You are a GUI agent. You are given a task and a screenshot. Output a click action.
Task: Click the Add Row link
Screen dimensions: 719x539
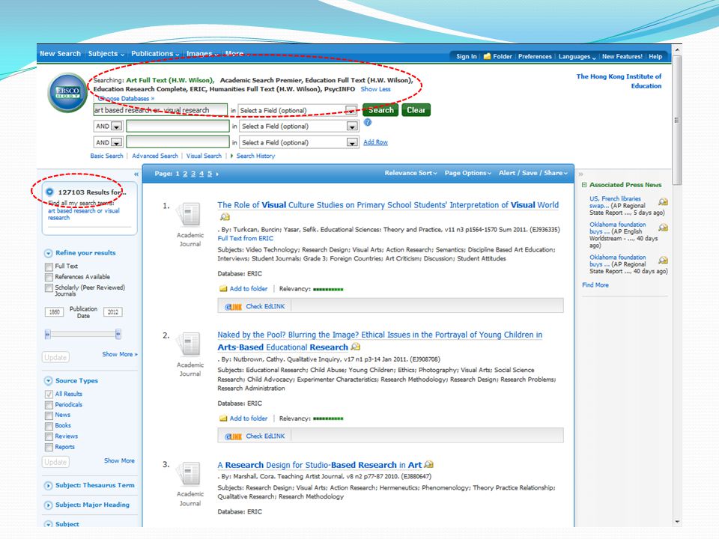tap(375, 142)
